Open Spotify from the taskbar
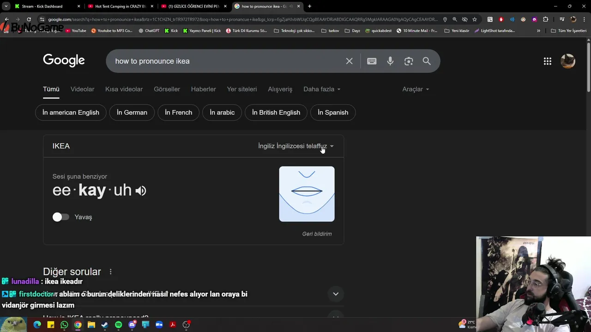The image size is (591, 332). point(118,325)
